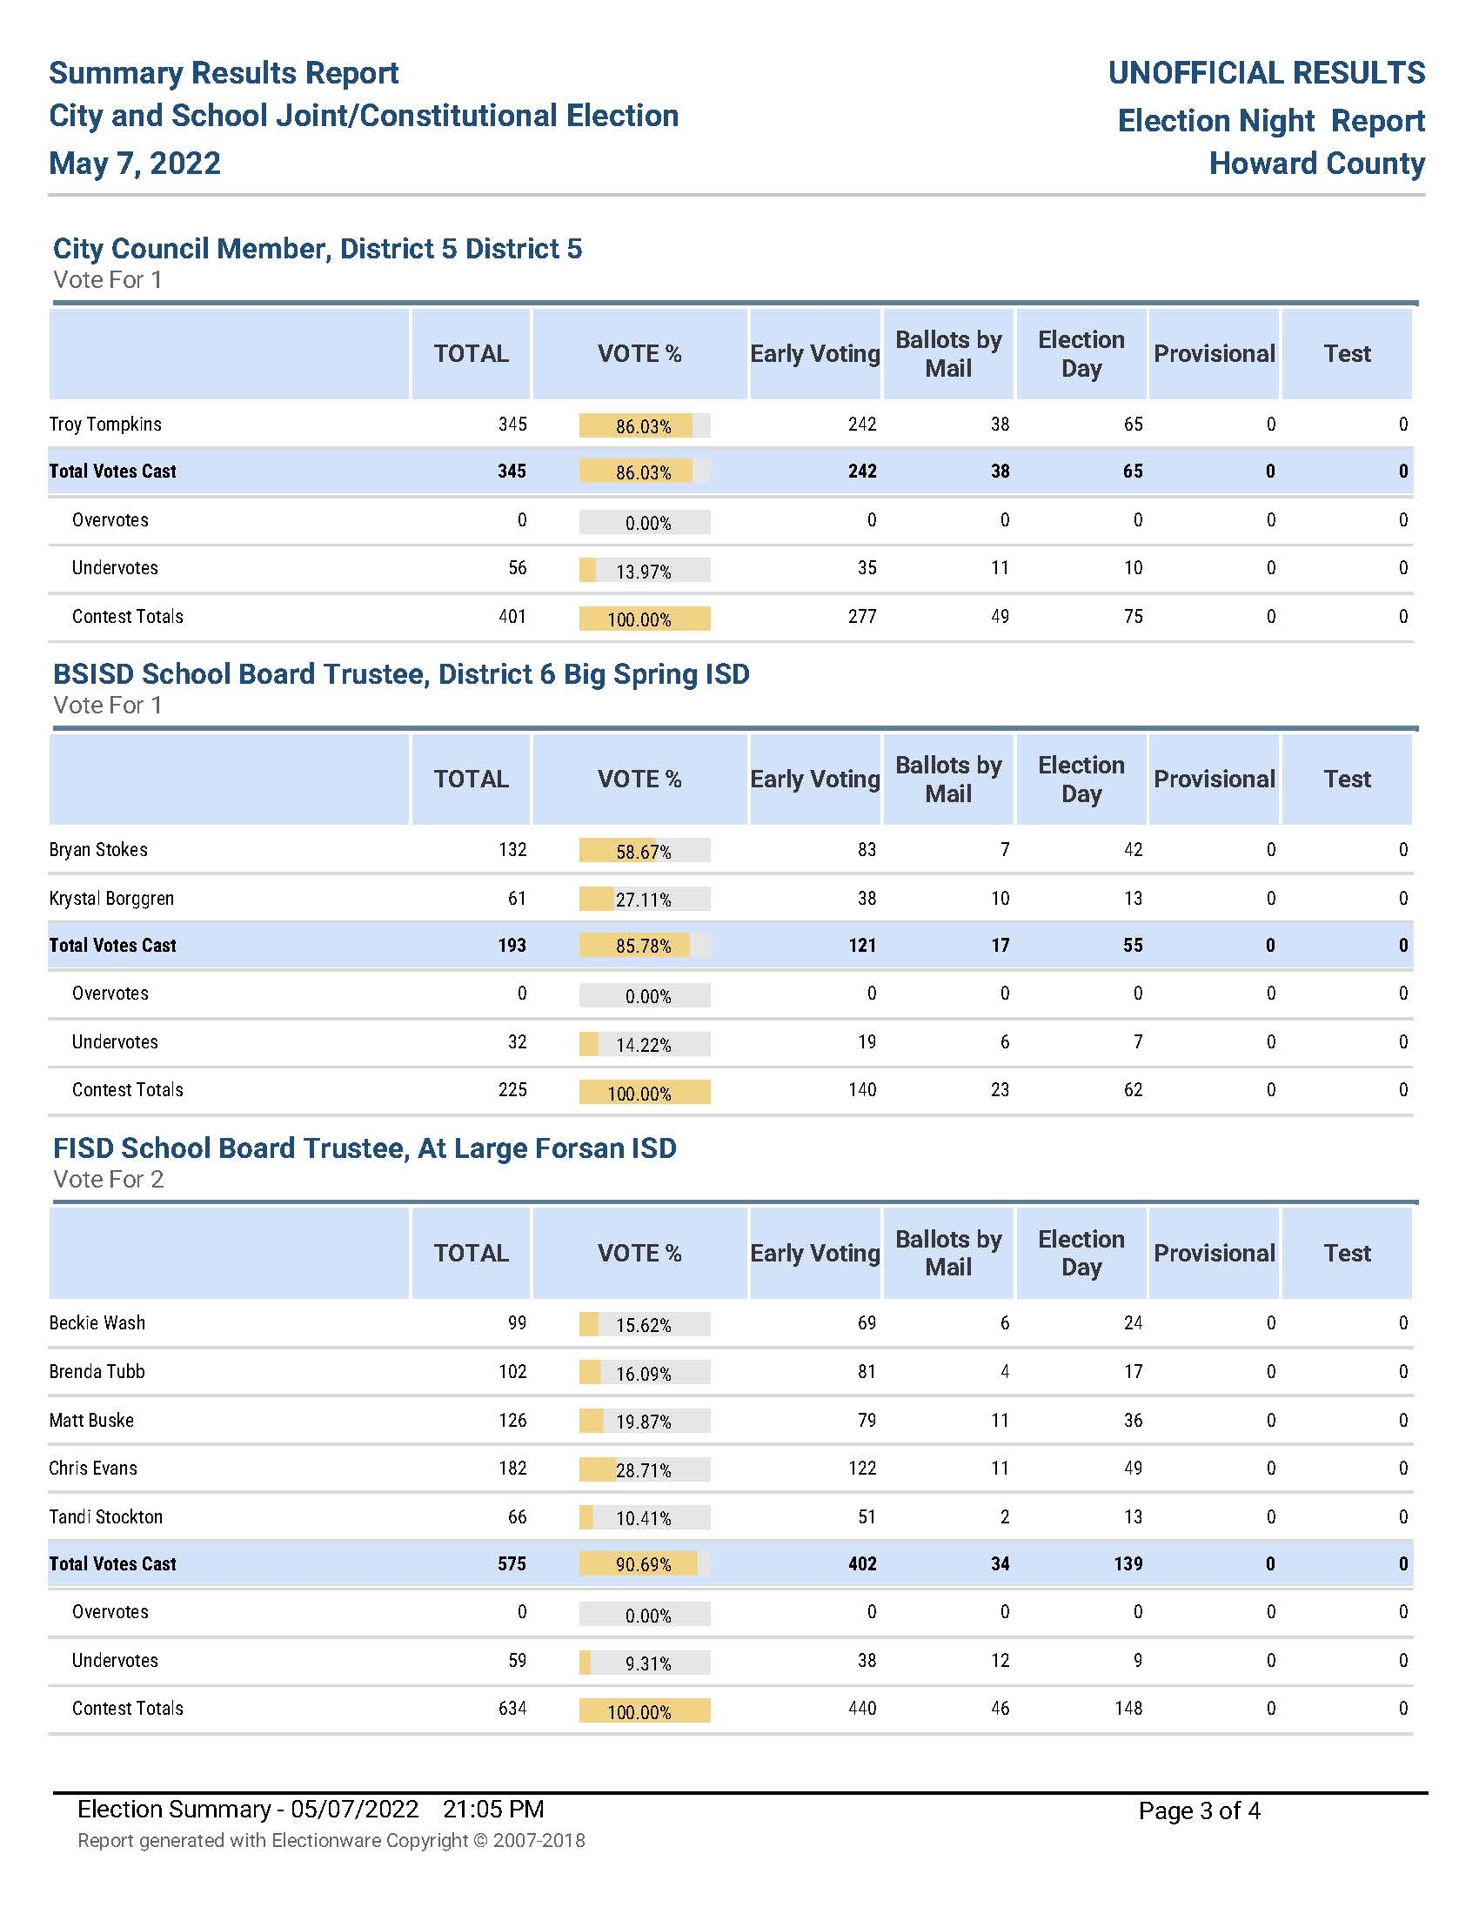Click the "Bryan Stokes" candidate name
This screenshot has height=1914, width=1479.
point(98,849)
